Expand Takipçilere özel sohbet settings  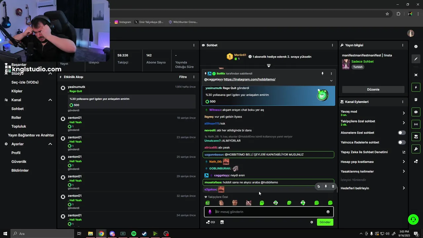tap(404, 123)
